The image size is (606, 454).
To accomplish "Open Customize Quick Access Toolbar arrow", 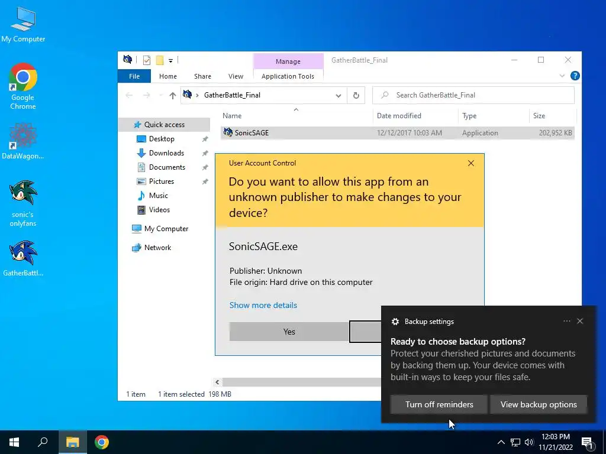I will (x=170, y=61).
